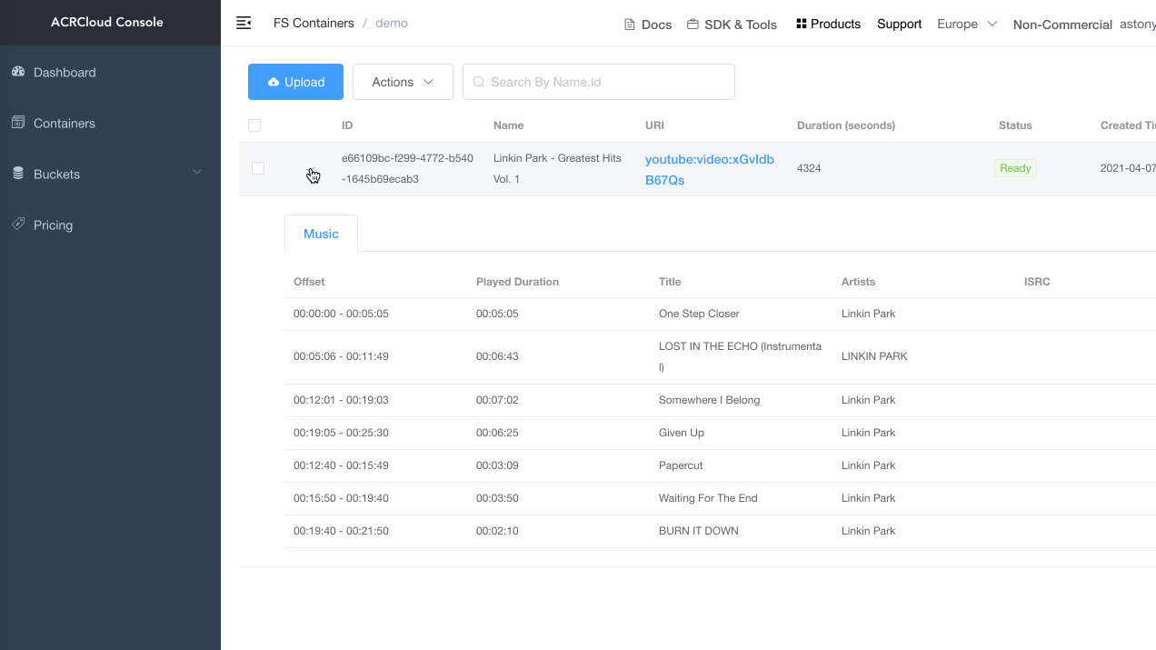The image size is (1156, 650).
Task: Click the offset 00:15:50 - 00:19:40
Action: click(x=341, y=498)
